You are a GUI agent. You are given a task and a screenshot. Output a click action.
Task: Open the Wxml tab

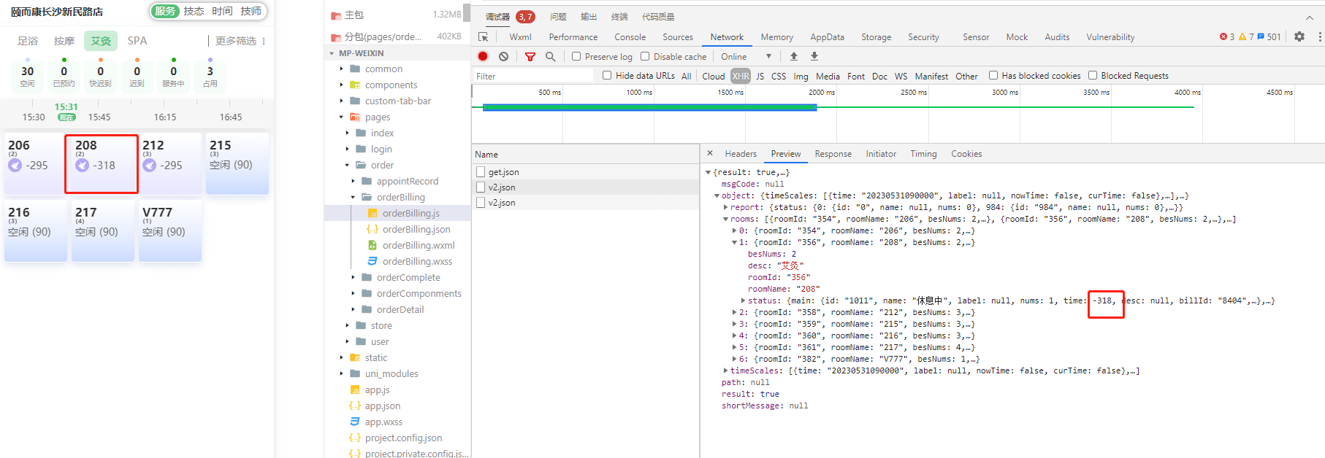[x=520, y=37]
